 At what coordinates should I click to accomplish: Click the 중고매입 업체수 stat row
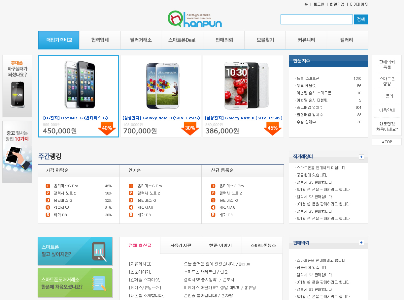[328, 107]
